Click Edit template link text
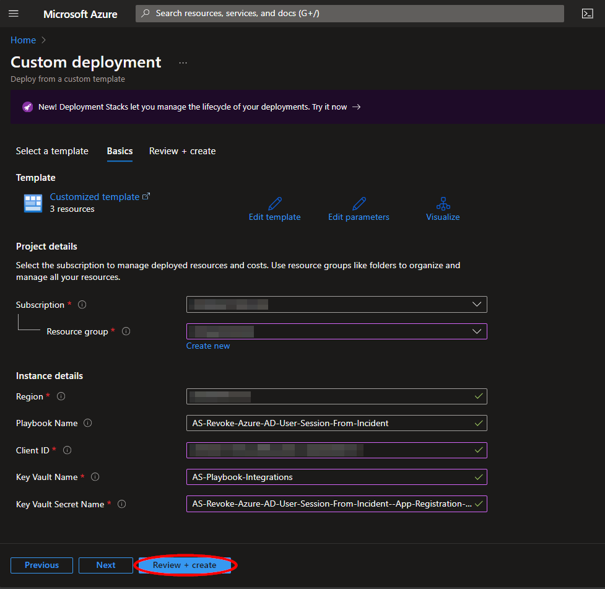The image size is (605, 589). [x=275, y=217]
